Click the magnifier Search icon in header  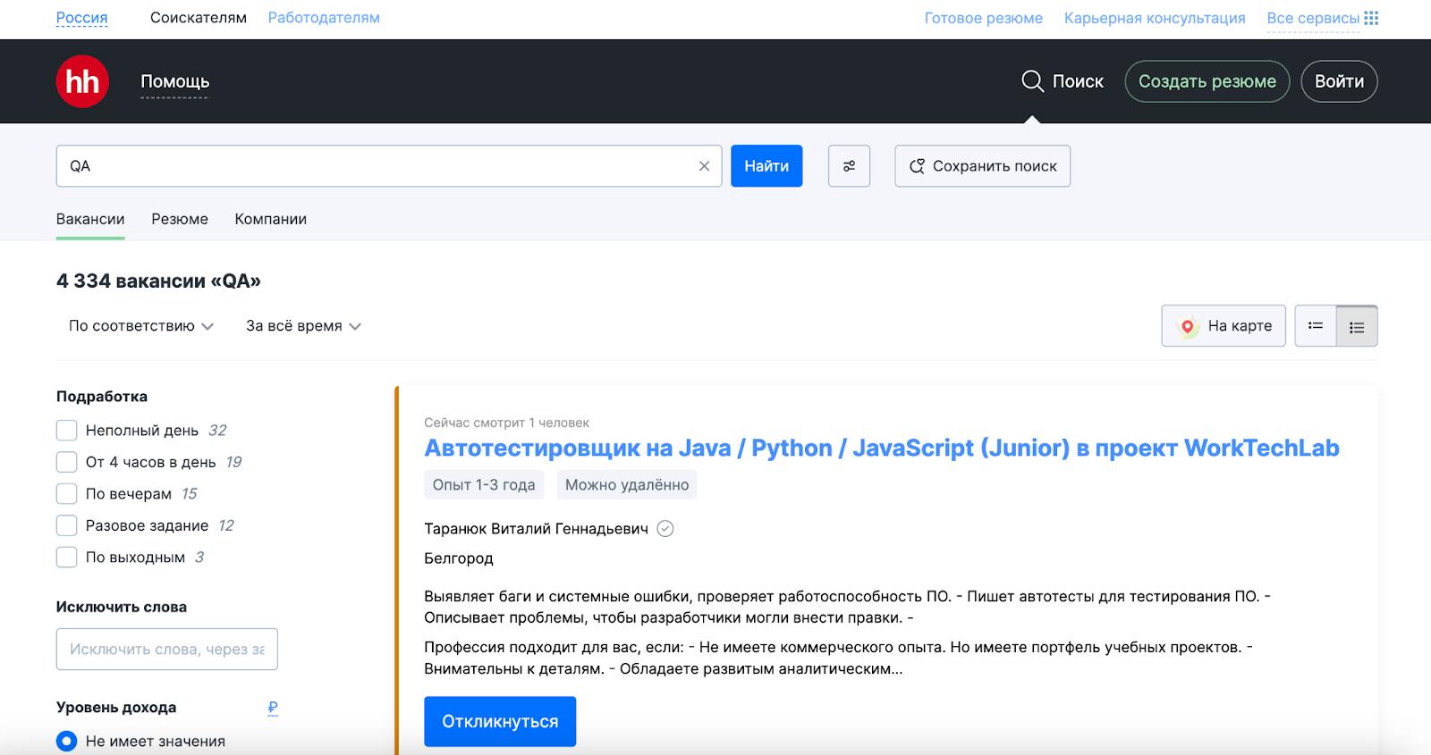coord(1032,81)
